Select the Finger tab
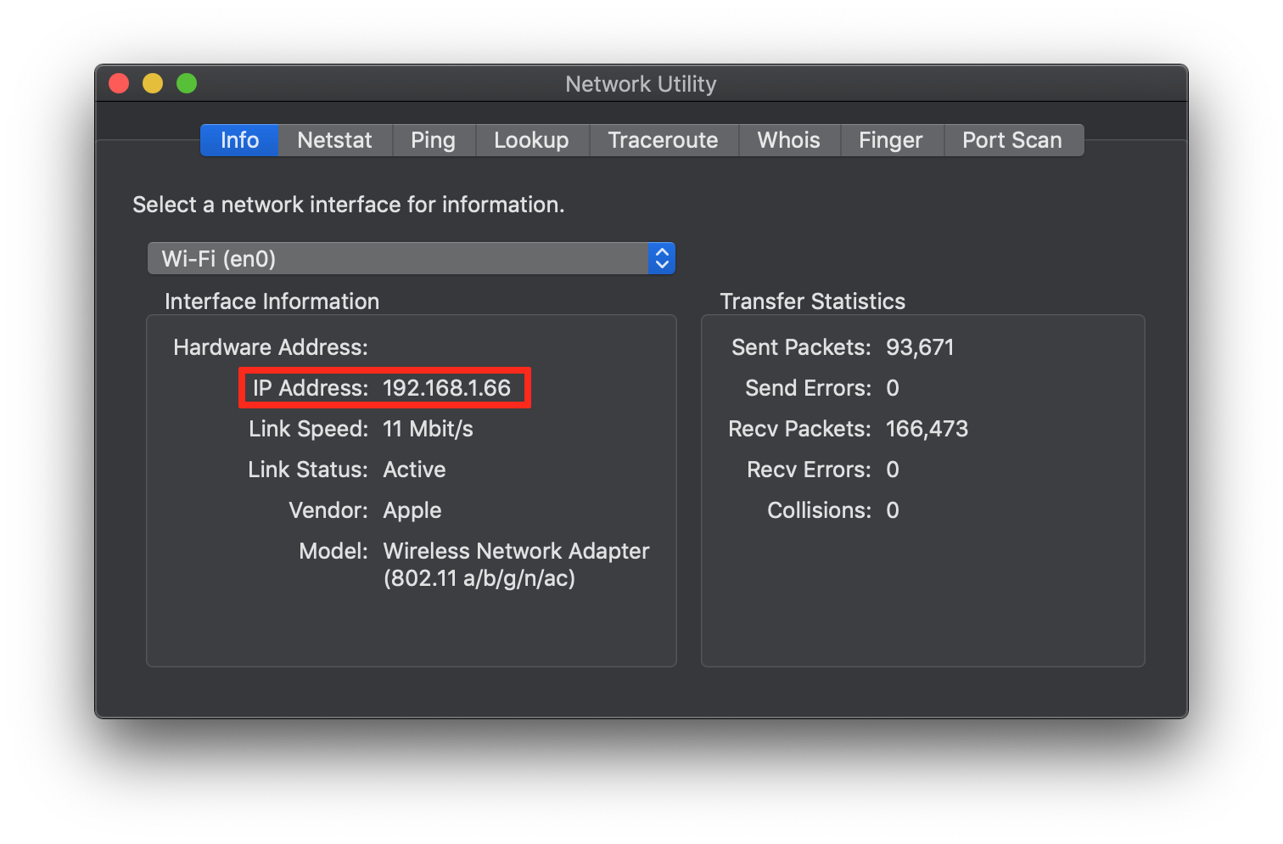Image resolution: width=1283 pixels, height=844 pixels. (x=891, y=139)
